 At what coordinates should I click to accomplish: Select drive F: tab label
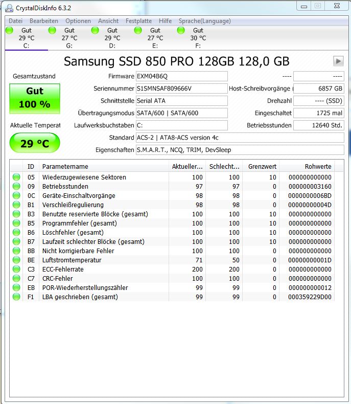pos(198,46)
